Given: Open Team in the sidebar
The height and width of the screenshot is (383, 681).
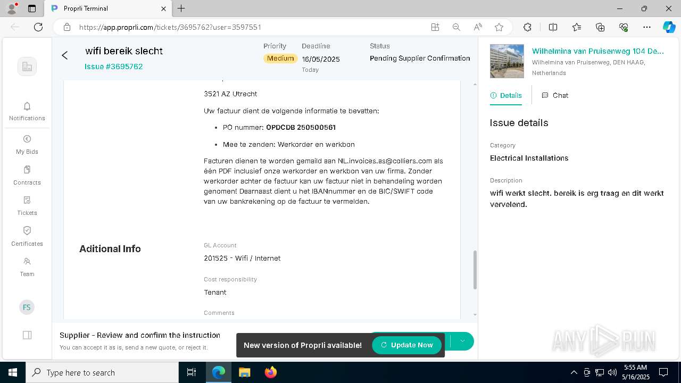Looking at the screenshot, I should 27,267.
